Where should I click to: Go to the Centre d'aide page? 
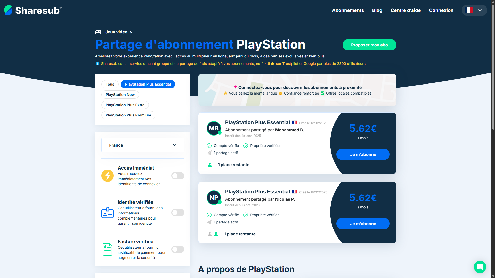[405, 10]
